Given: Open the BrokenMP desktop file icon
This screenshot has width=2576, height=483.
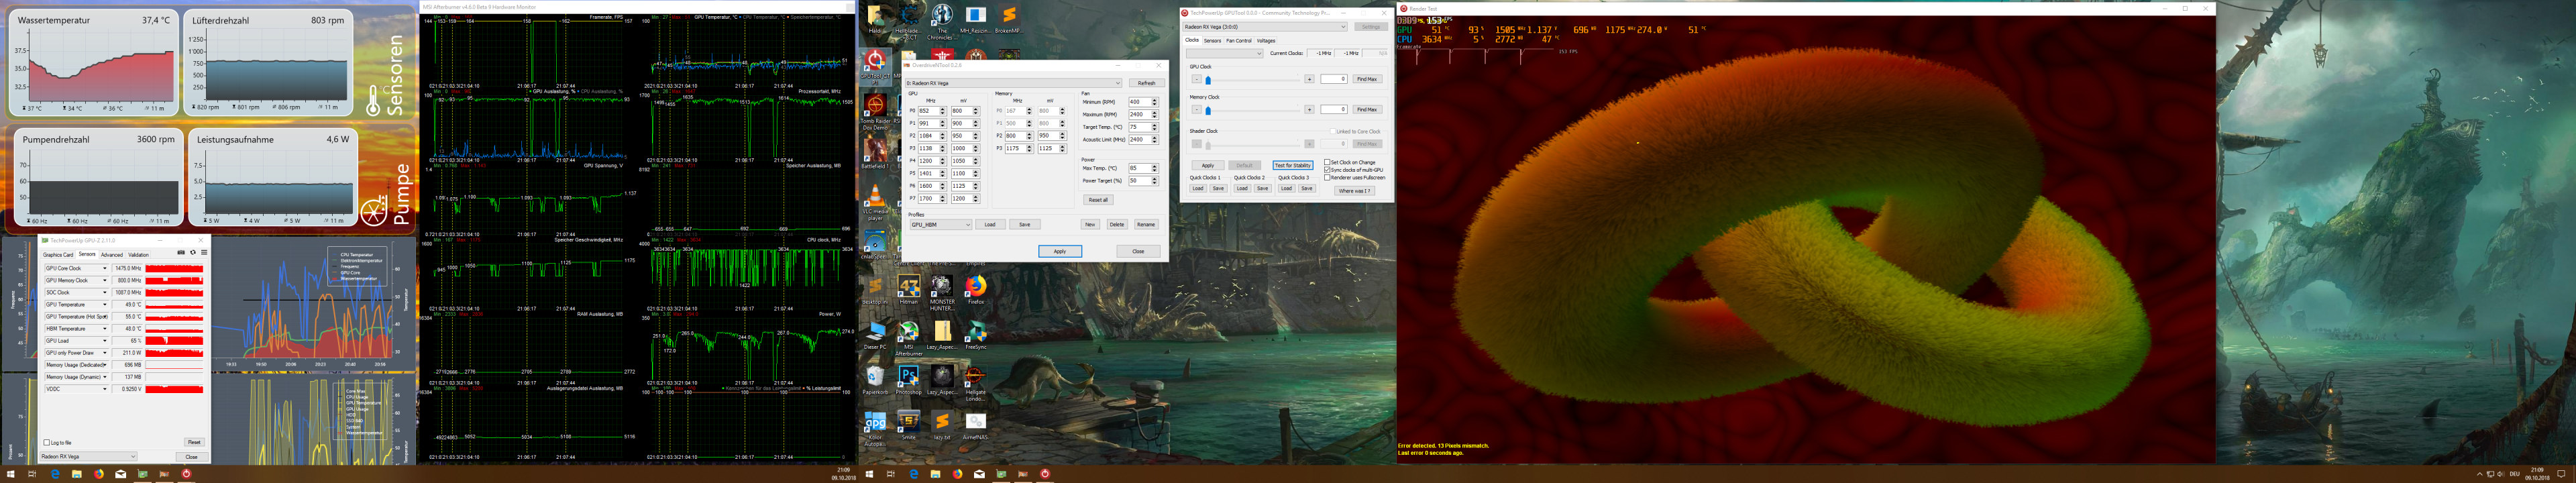Looking at the screenshot, I should coord(1008,19).
